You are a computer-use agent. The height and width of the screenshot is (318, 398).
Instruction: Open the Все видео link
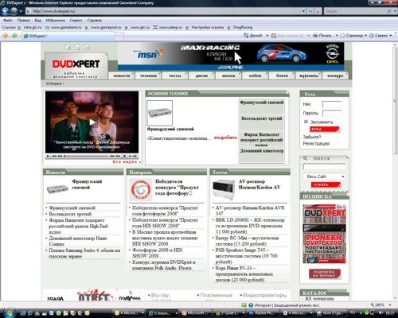pyautogui.click(x=127, y=161)
